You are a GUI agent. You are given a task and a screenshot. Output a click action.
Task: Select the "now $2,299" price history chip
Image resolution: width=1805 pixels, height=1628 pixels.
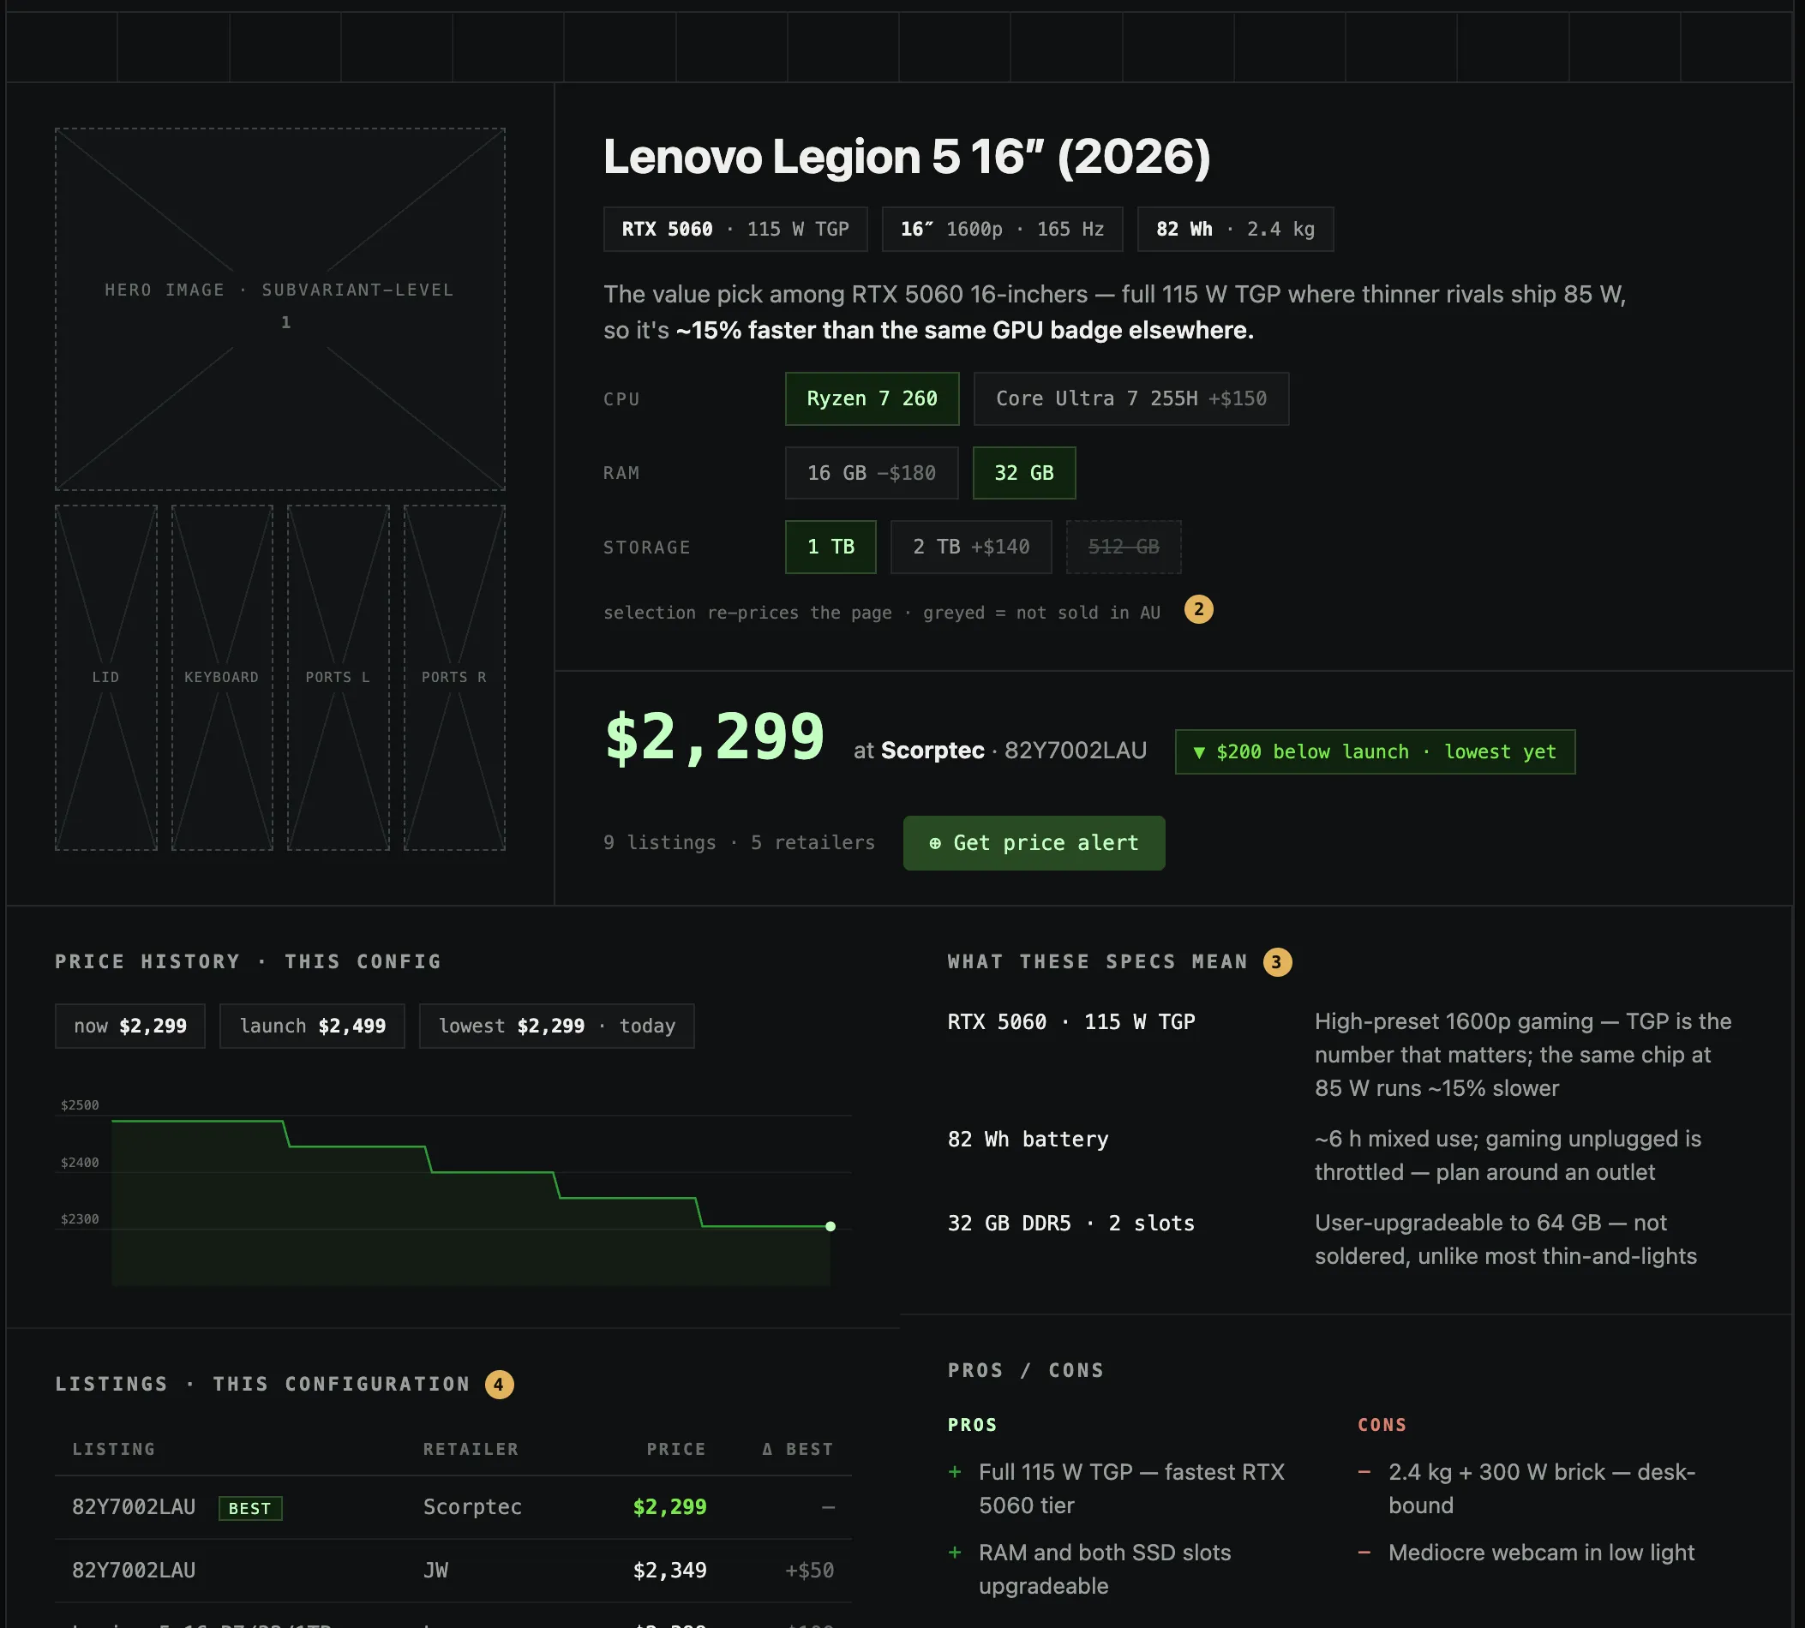129,1026
